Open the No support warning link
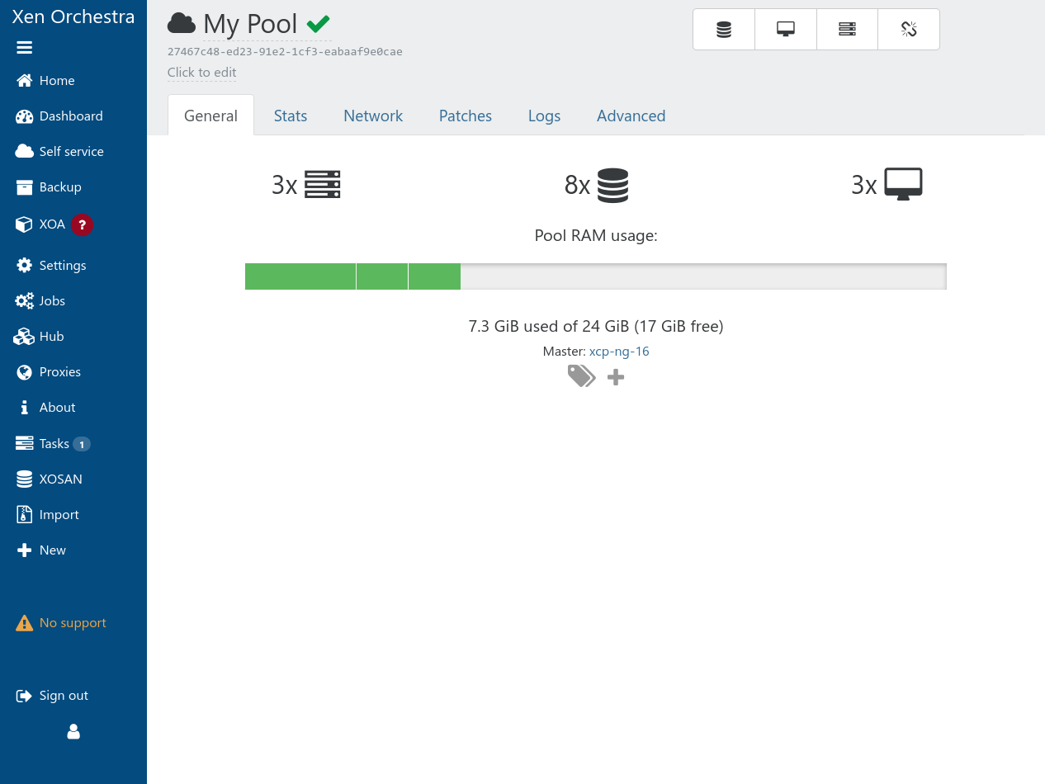 (73, 623)
